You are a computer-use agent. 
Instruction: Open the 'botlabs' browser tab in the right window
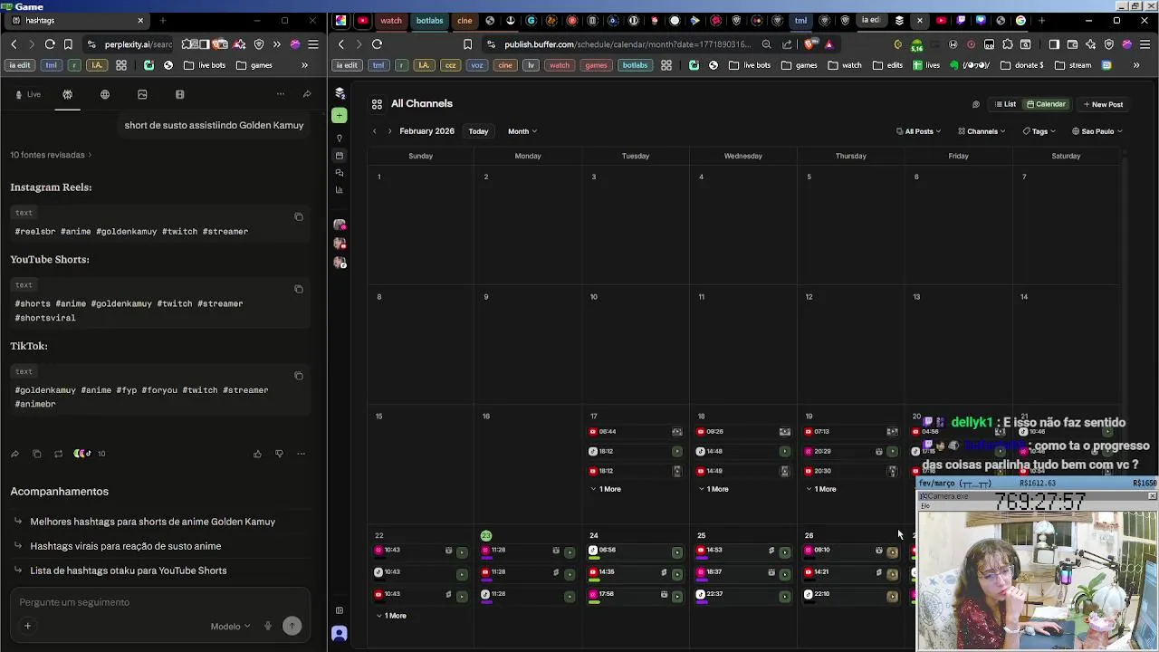[429, 20]
